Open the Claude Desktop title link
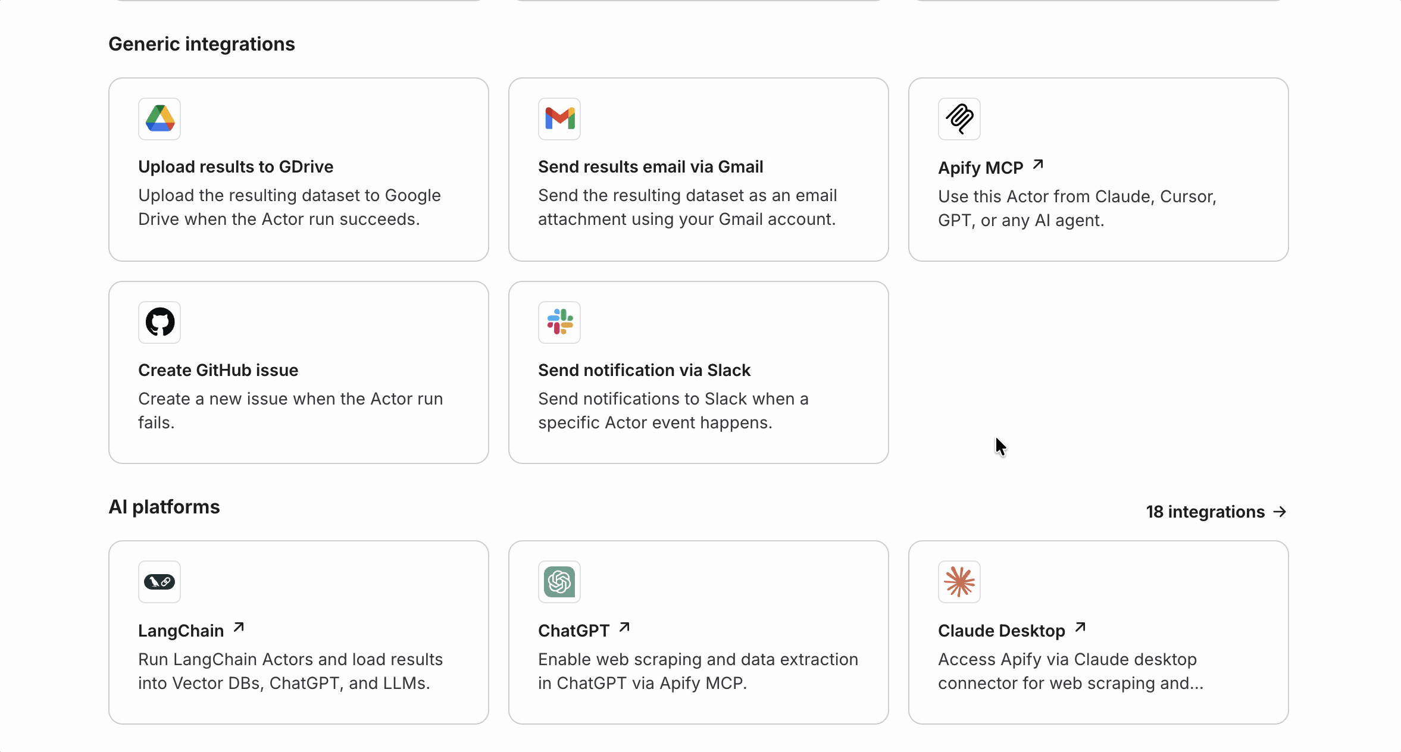This screenshot has width=1401, height=752. pos(1002,631)
